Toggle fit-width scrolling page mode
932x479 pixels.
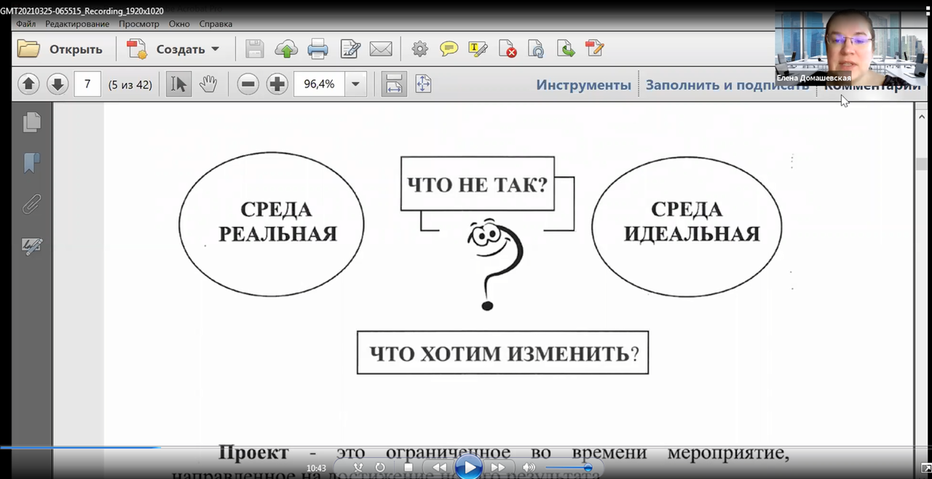point(394,84)
